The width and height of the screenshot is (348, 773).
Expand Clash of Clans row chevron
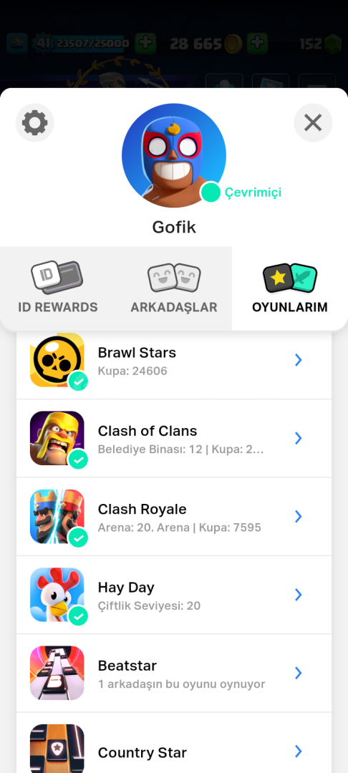pos(298,438)
